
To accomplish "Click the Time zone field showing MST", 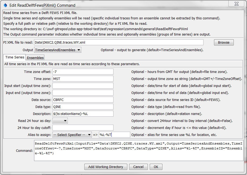I will [83, 78].
